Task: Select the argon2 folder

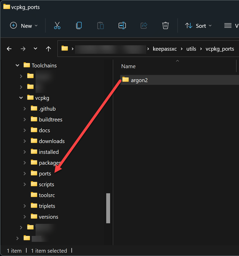Action: pyautogui.click(x=180, y=80)
